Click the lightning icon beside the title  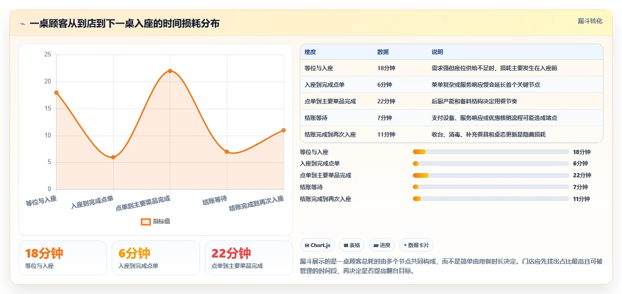coord(22,24)
